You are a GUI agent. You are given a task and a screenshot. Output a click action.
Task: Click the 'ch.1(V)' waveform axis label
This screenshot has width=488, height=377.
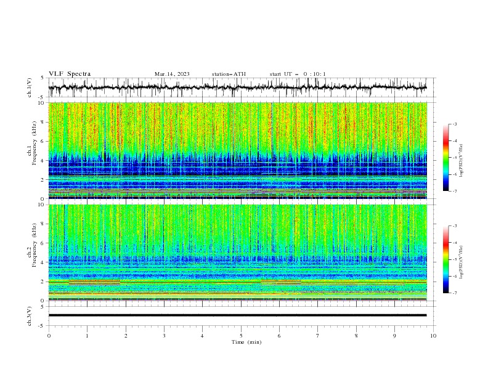click(x=30, y=87)
